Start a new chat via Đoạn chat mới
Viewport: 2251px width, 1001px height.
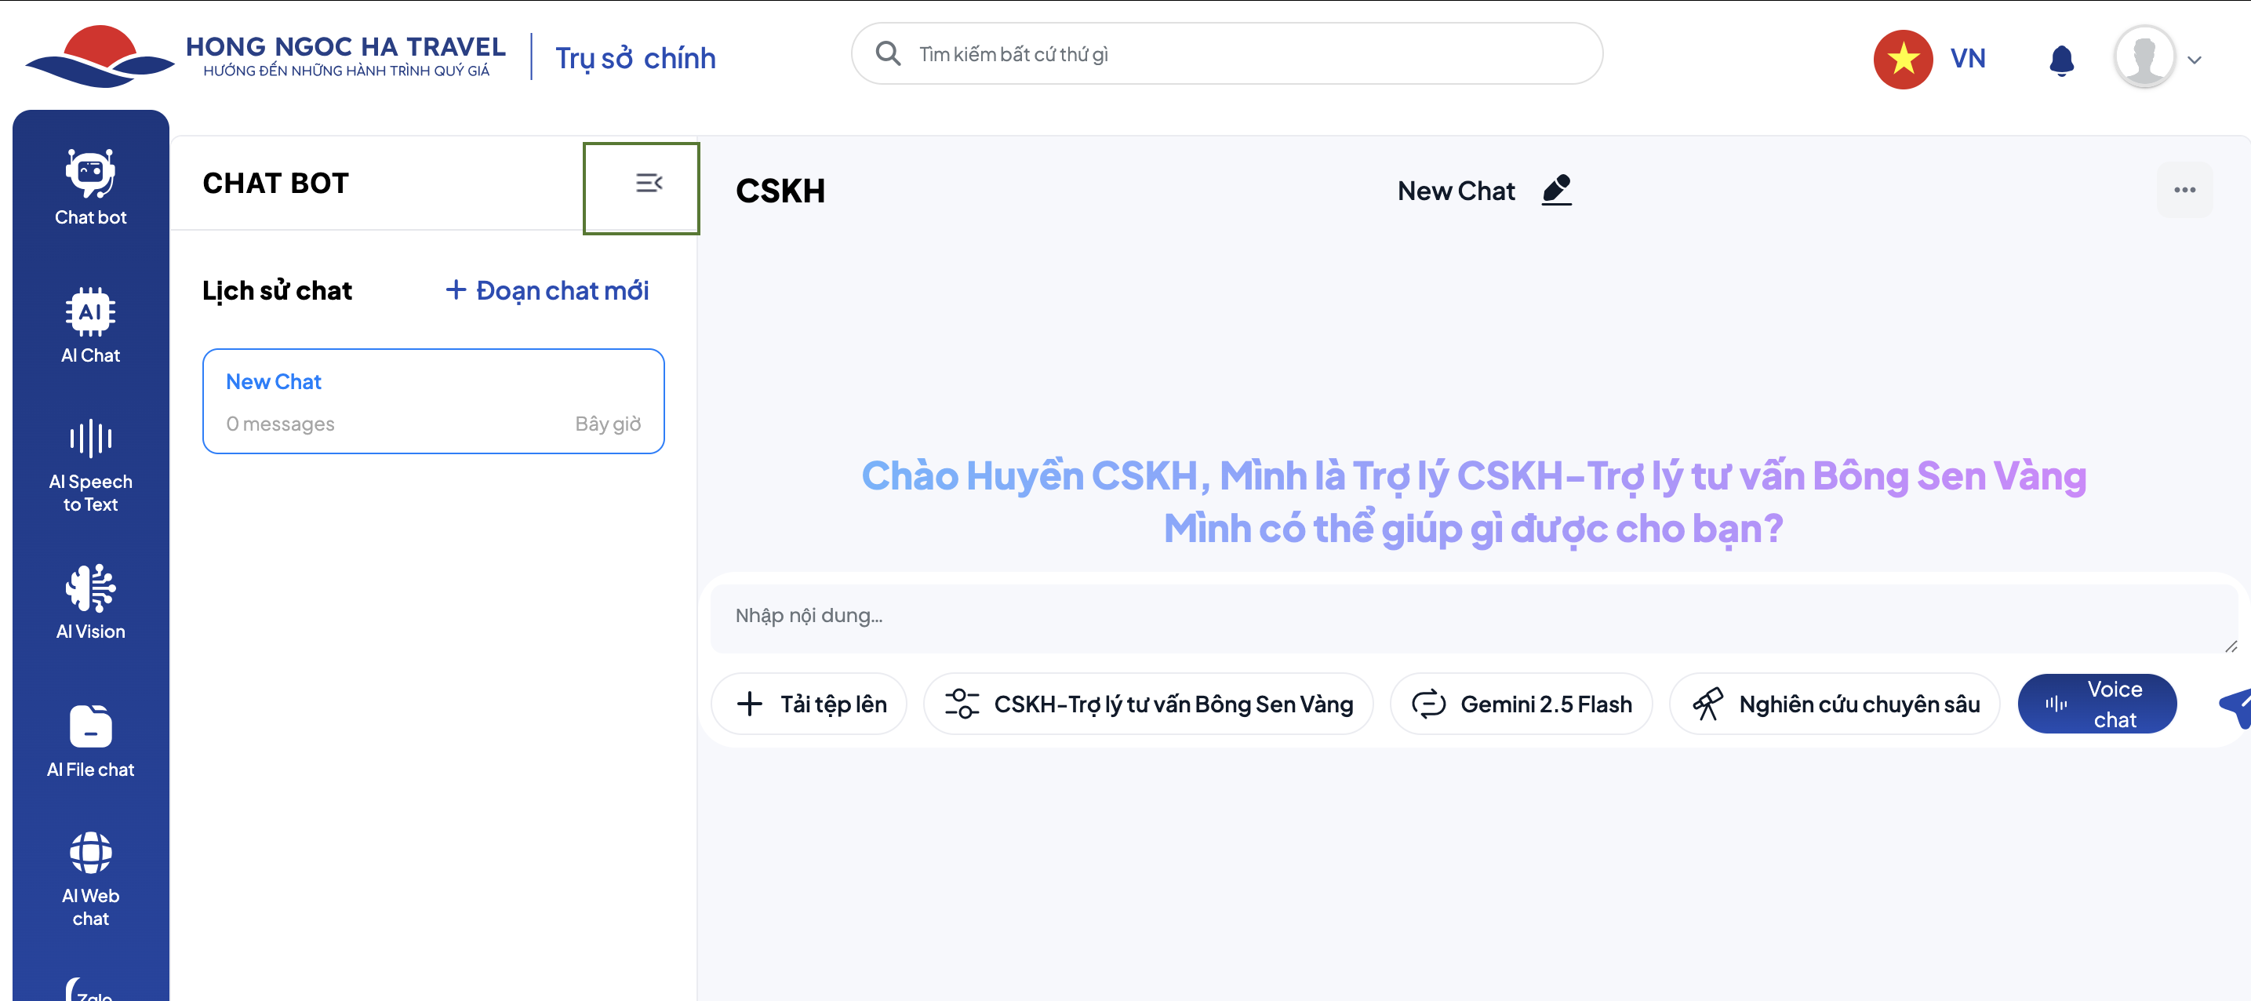pyautogui.click(x=548, y=290)
